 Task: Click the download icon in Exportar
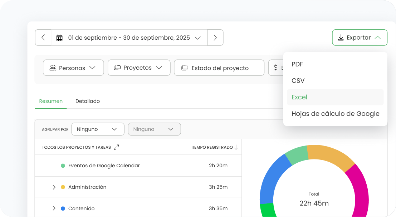341,38
